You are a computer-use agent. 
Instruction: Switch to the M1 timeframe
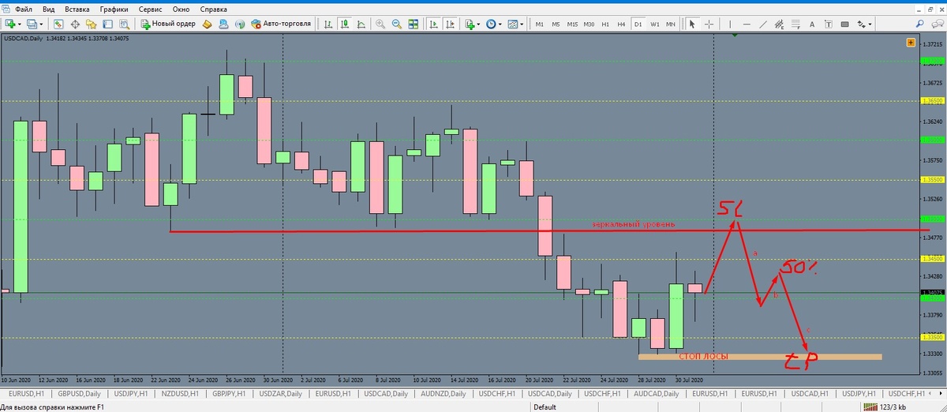point(540,24)
